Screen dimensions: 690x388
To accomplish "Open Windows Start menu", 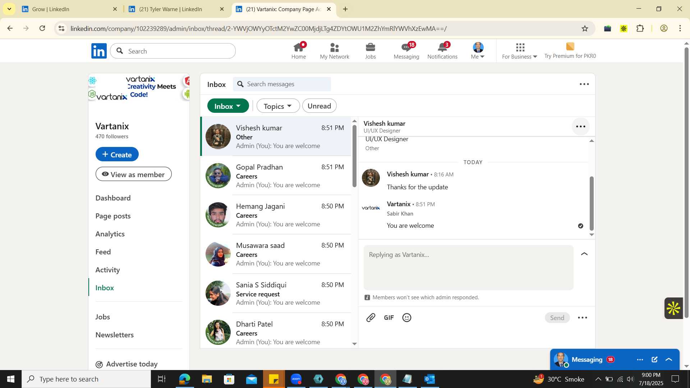I will (x=11, y=379).
